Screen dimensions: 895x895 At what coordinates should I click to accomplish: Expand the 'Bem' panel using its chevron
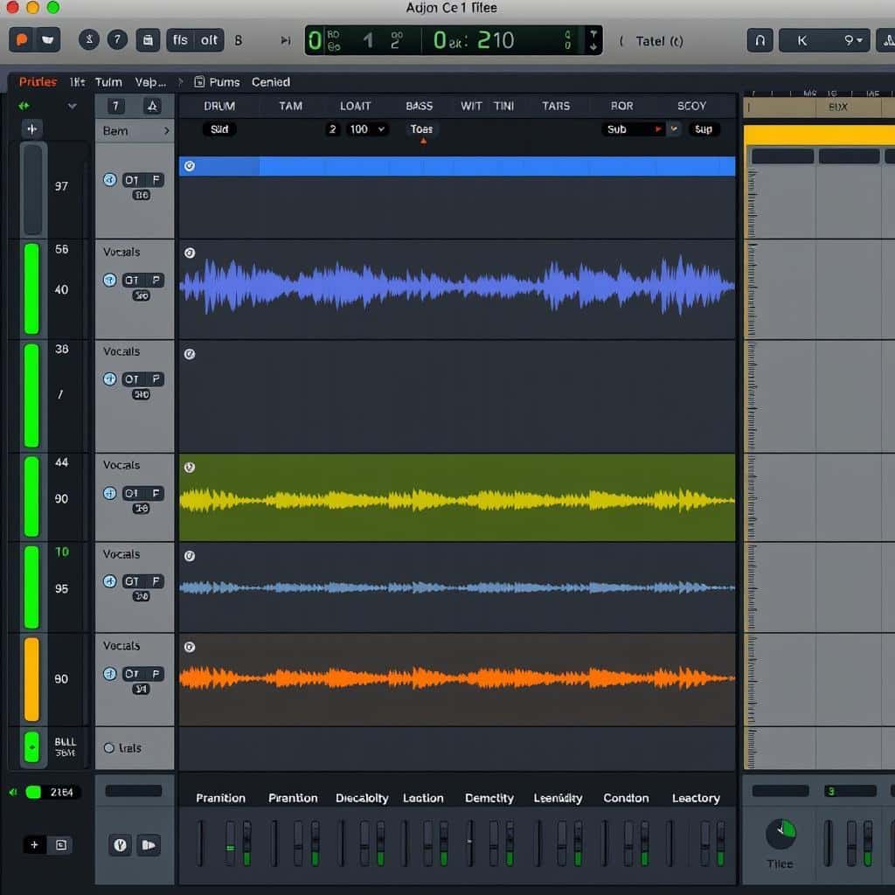[167, 131]
